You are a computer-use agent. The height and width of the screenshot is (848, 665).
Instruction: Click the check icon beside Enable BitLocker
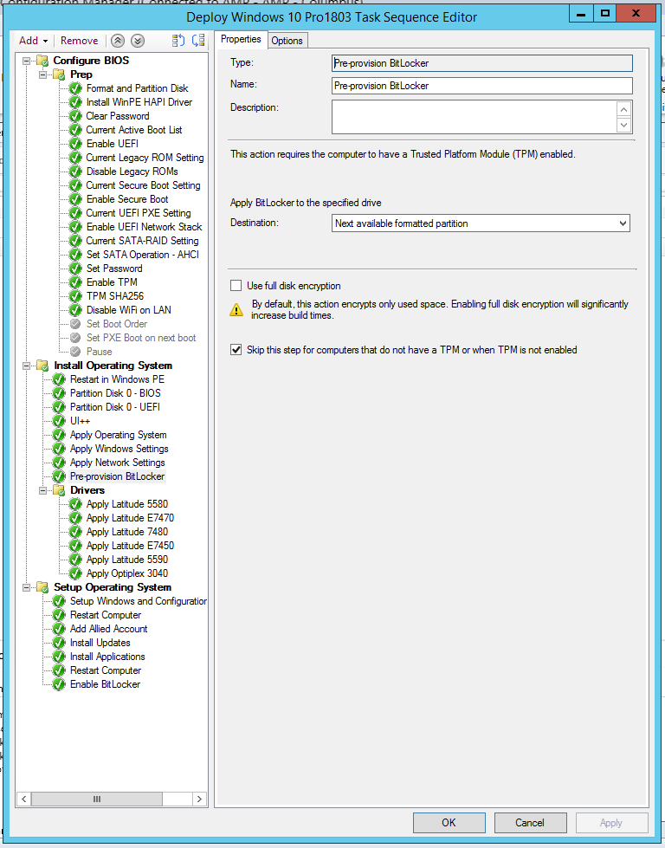pyautogui.click(x=59, y=684)
